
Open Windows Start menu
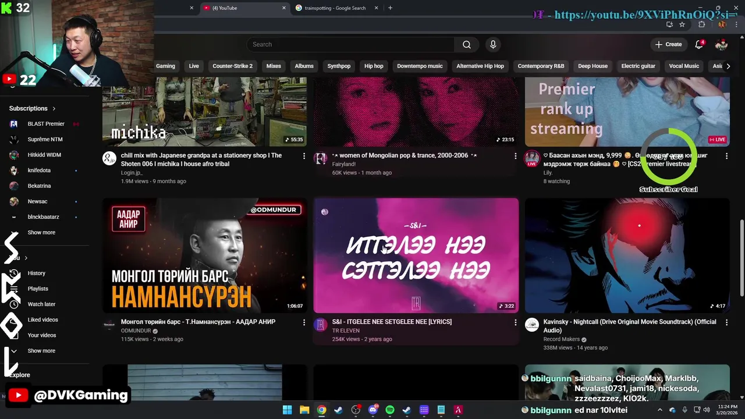(x=288, y=410)
